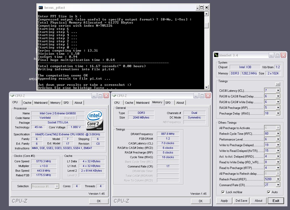Viewport: 290px width, 210px height.
Task: Click the console scrollbar down arrow
Action: tap(207, 87)
